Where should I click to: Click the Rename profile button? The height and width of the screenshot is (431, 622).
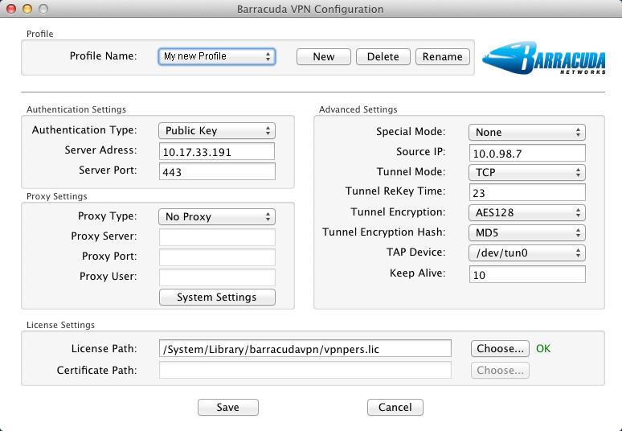[x=442, y=56]
